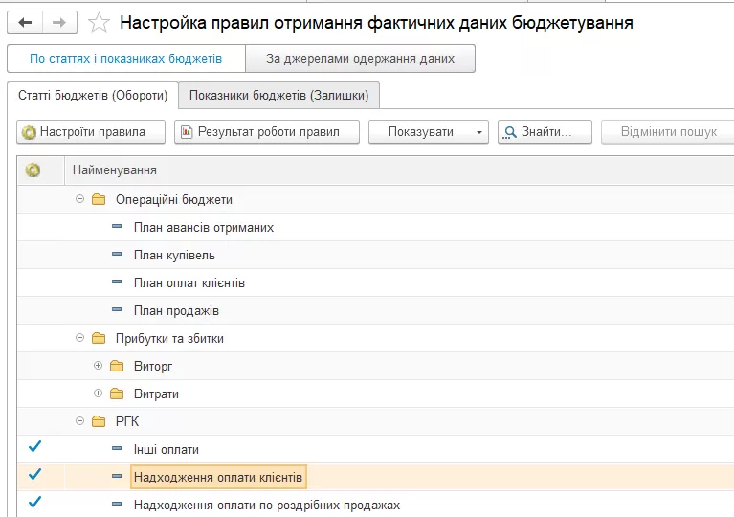Select the Виторг row
This screenshot has width=734, height=517.
[x=375, y=366]
